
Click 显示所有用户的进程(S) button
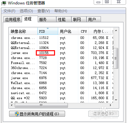(x=37, y=114)
